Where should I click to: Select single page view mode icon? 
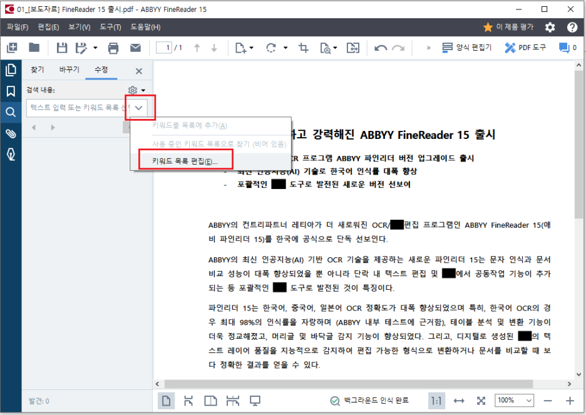tap(167, 401)
